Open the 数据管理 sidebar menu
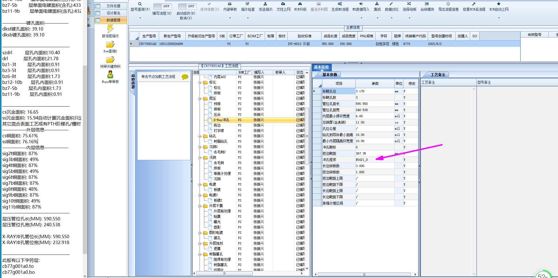Viewport: 558px width, 278px height. pos(110,20)
